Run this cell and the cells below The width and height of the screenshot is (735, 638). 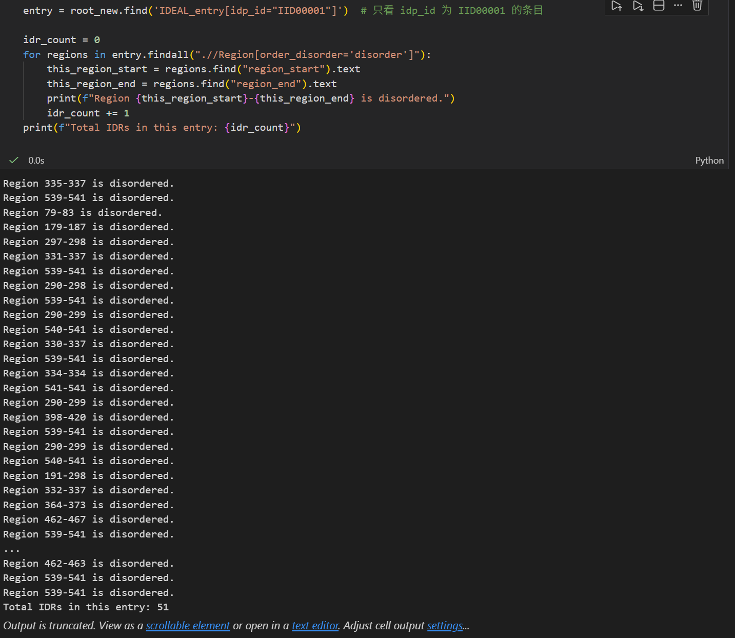click(638, 6)
